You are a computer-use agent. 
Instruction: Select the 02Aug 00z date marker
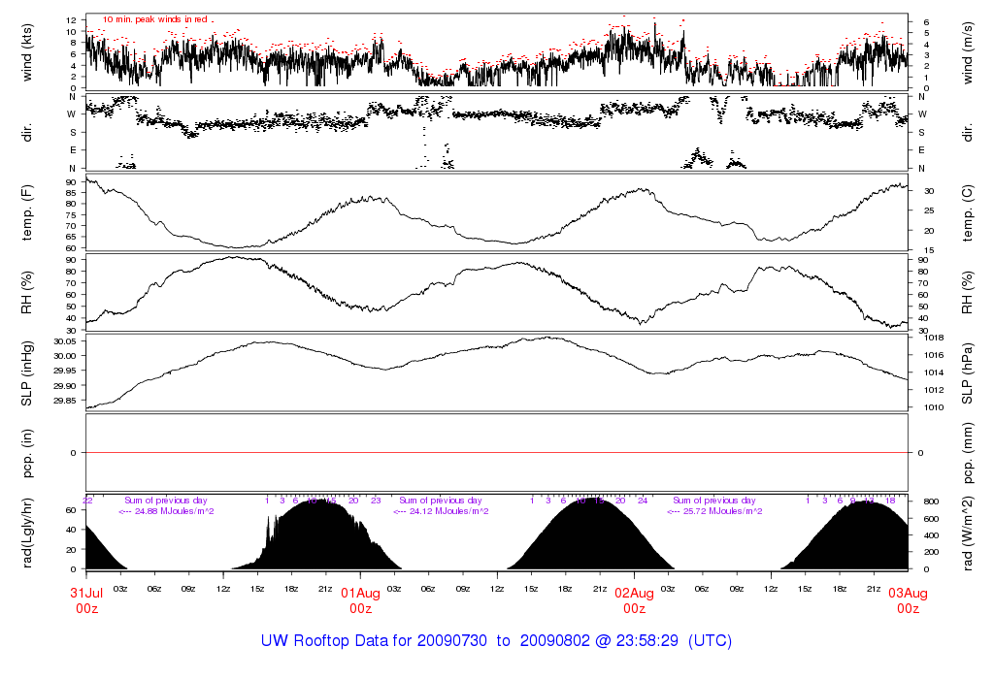634,600
